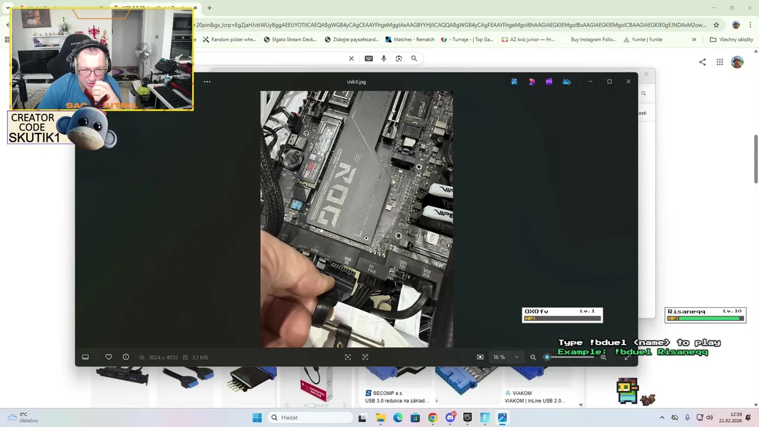
Task: Click the visual search icon in Photos bottom bar
Action: (348, 357)
